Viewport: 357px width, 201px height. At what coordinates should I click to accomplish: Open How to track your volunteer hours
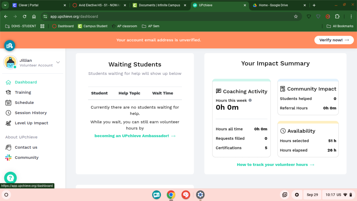pos(276,165)
